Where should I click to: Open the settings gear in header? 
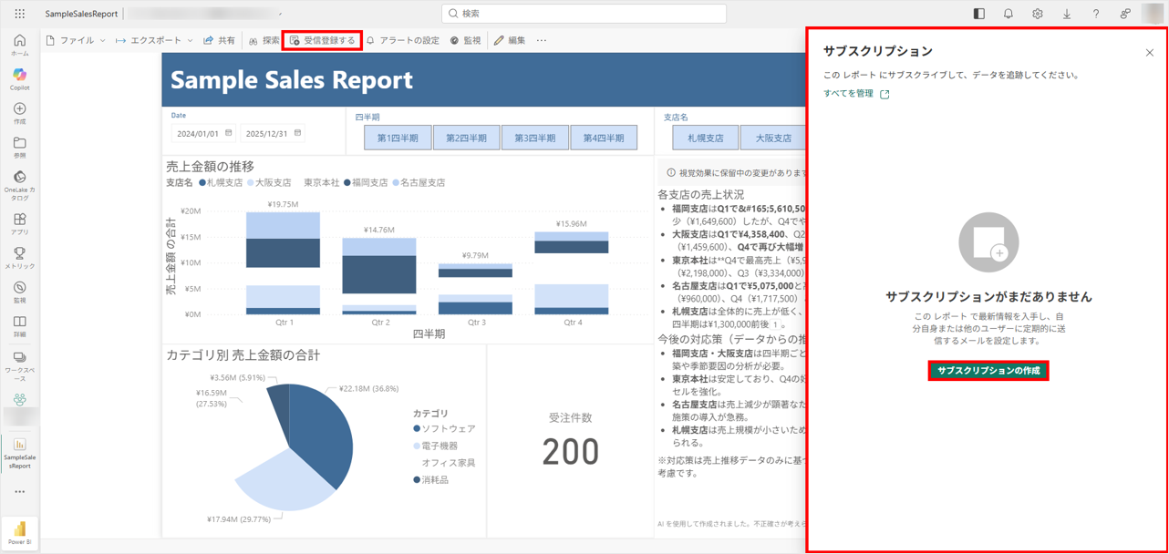pos(1037,14)
